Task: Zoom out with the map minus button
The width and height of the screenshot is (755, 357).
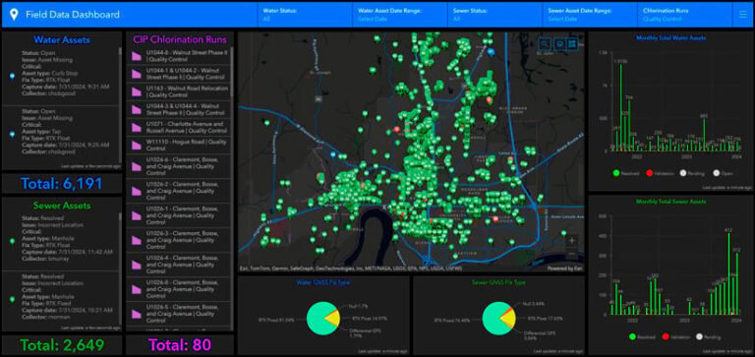Action: click(572, 253)
